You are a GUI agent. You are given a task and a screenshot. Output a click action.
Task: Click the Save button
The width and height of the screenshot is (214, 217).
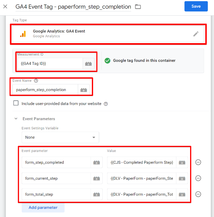tap(196, 6)
